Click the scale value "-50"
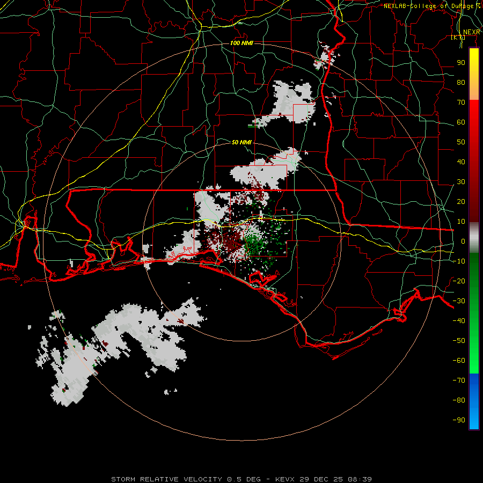The width and height of the screenshot is (483, 483). pyautogui.click(x=459, y=341)
